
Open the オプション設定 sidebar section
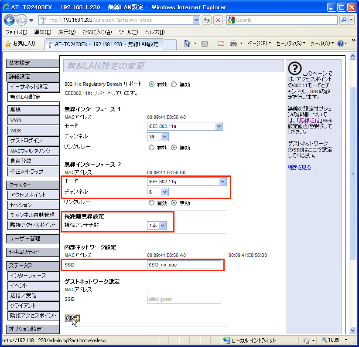(33, 329)
